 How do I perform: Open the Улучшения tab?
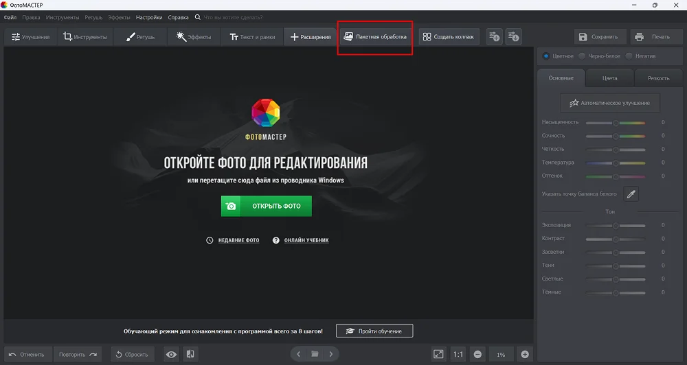coord(30,37)
